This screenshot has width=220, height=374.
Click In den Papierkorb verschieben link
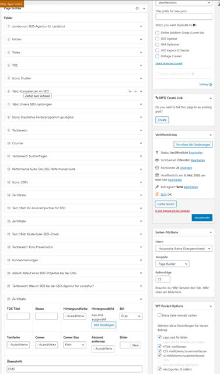(172, 211)
